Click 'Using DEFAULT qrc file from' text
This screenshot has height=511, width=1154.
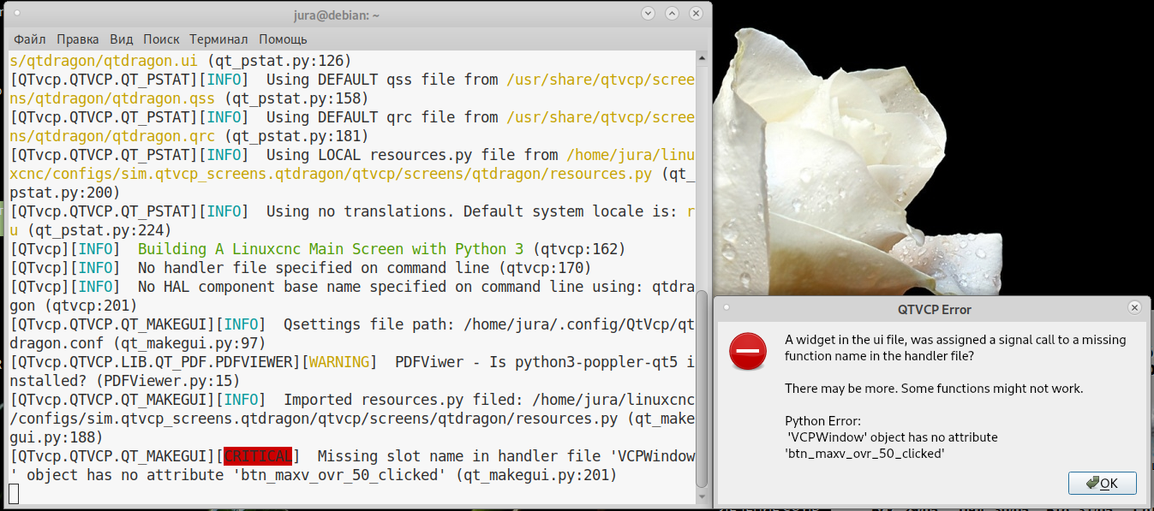coord(382,117)
